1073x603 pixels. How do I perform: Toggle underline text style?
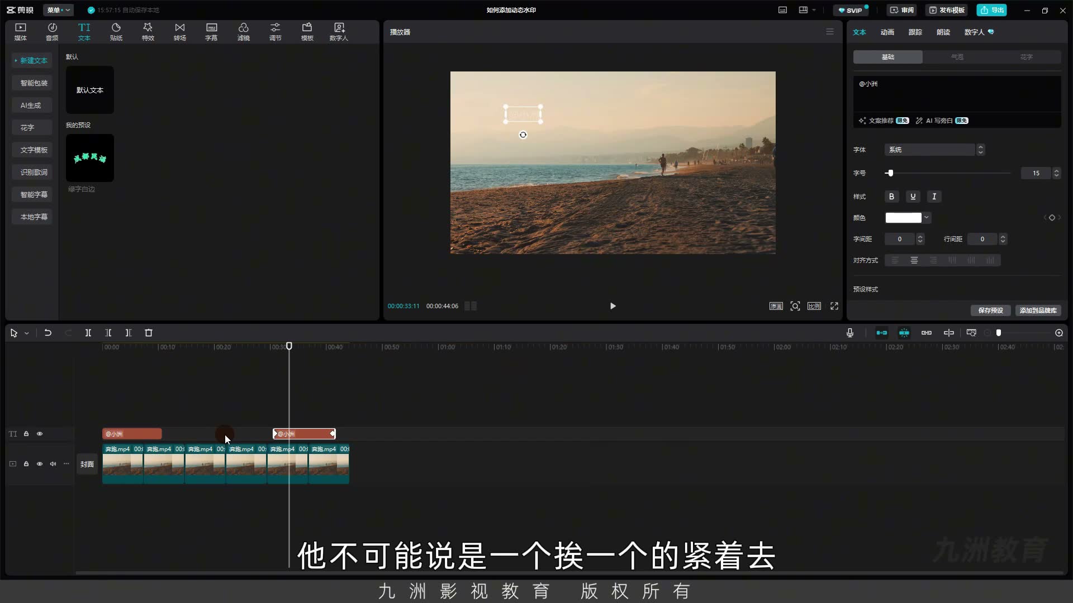pos(913,197)
